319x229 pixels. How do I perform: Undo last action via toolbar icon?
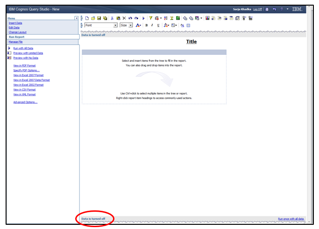click(x=130, y=18)
